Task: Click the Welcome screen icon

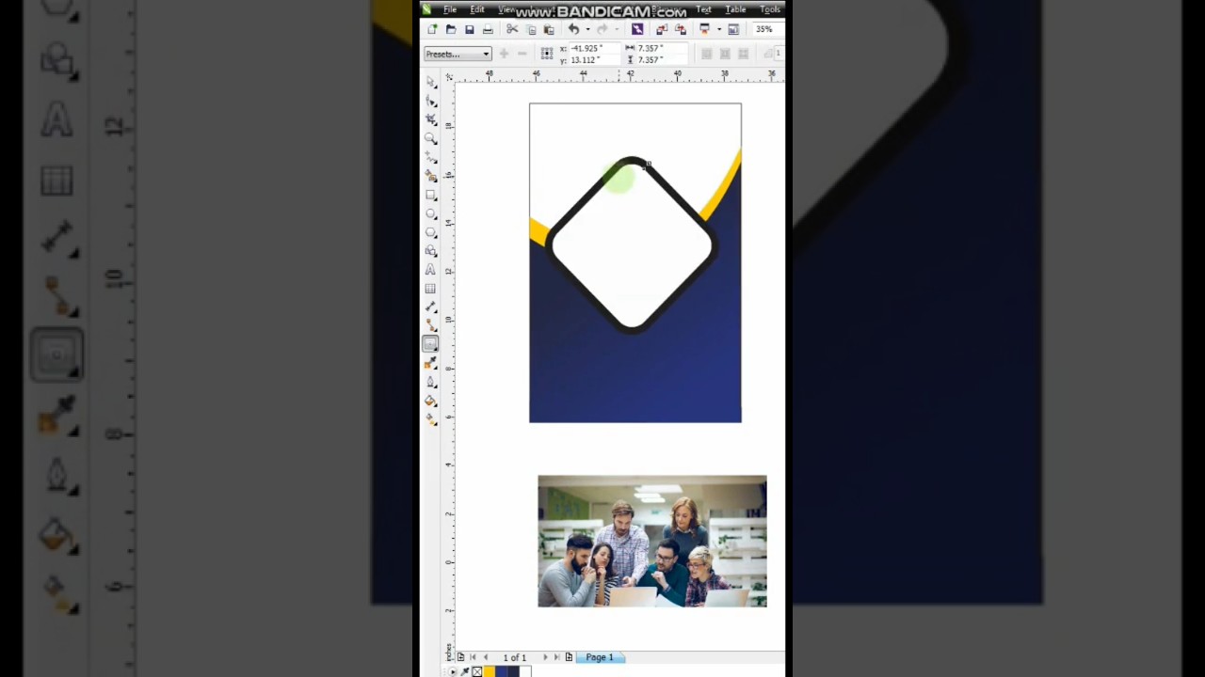Action: click(x=733, y=30)
